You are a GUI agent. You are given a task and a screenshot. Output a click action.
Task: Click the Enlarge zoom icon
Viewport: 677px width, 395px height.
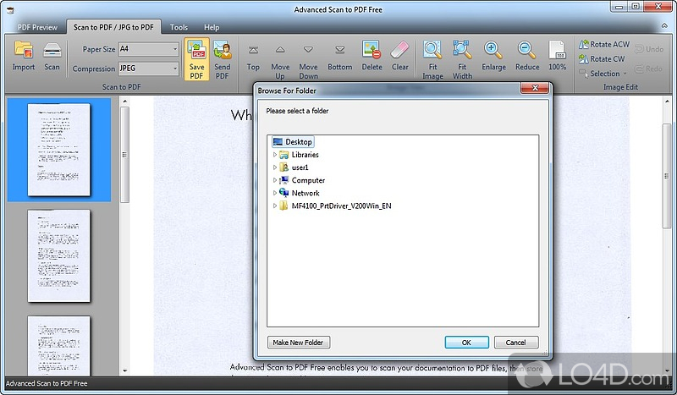point(493,50)
